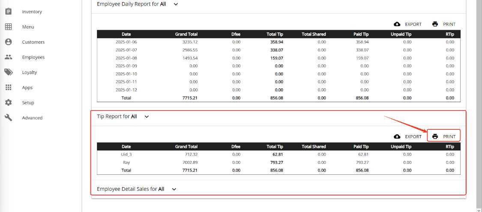Open Advanced section
The height and width of the screenshot is (212, 482).
32,118
